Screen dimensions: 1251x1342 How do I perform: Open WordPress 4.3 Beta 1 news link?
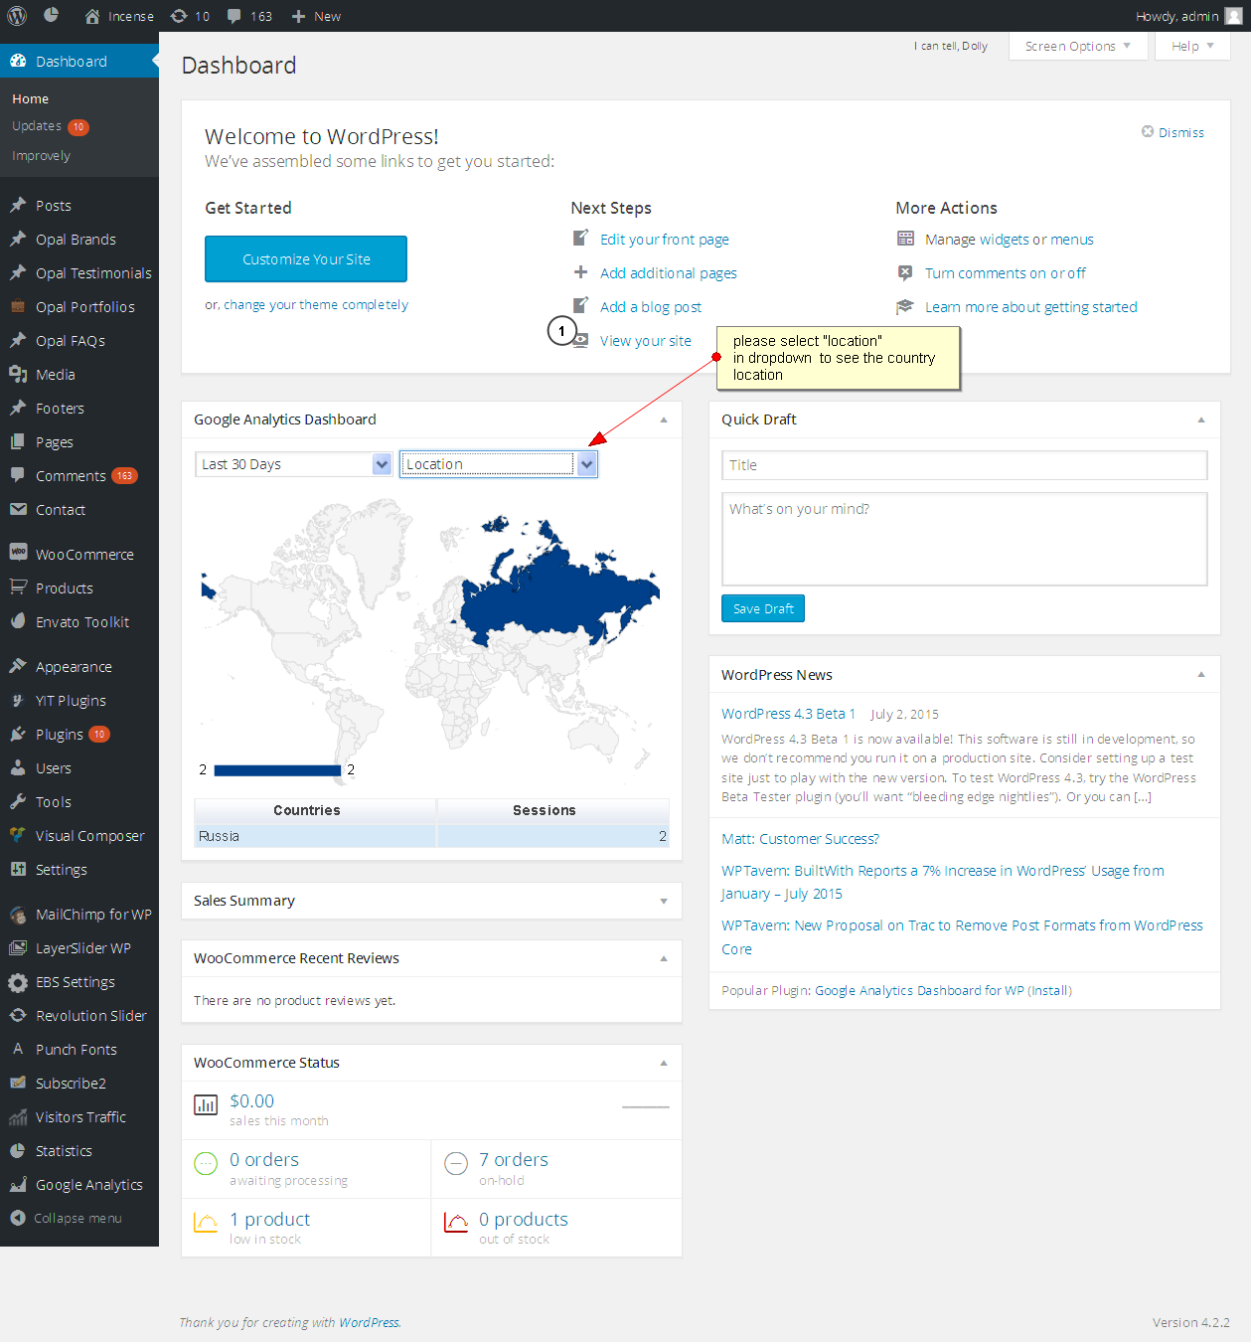click(x=788, y=714)
